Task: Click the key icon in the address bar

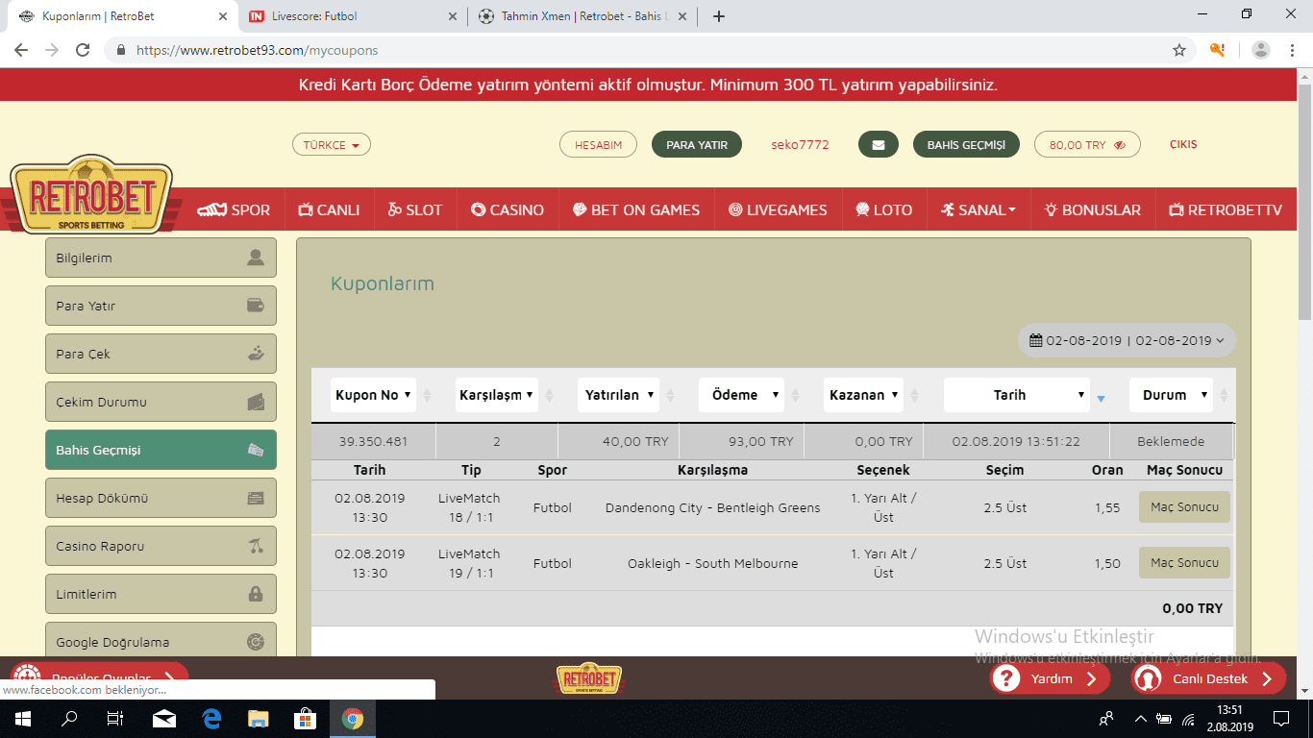Action: (1217, 50)
